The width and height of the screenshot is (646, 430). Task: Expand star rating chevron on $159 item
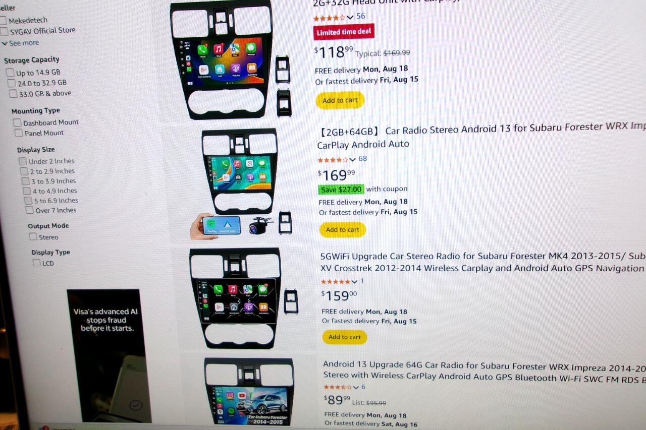[x=354, y=282]
